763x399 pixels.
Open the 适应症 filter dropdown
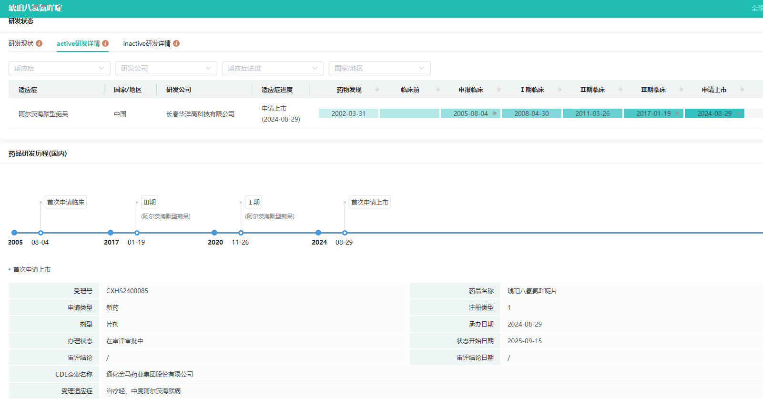point(60,68)
